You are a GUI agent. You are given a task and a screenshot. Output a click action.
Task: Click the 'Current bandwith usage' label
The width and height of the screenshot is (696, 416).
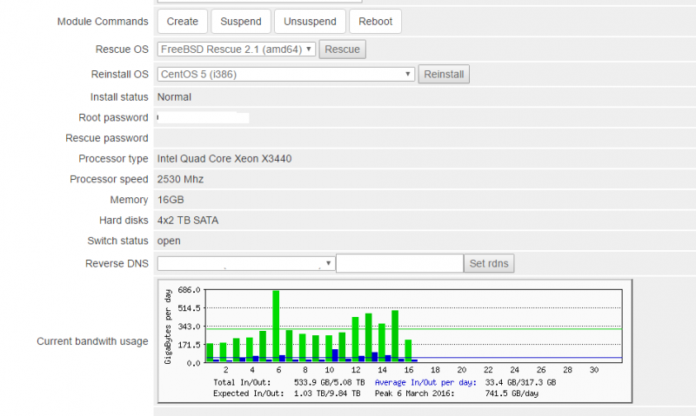92,341
